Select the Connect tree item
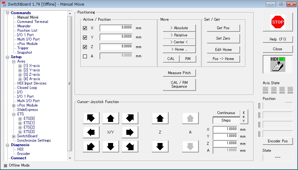Viewport: 298px width, 170px height. click(x=19, y=158)
